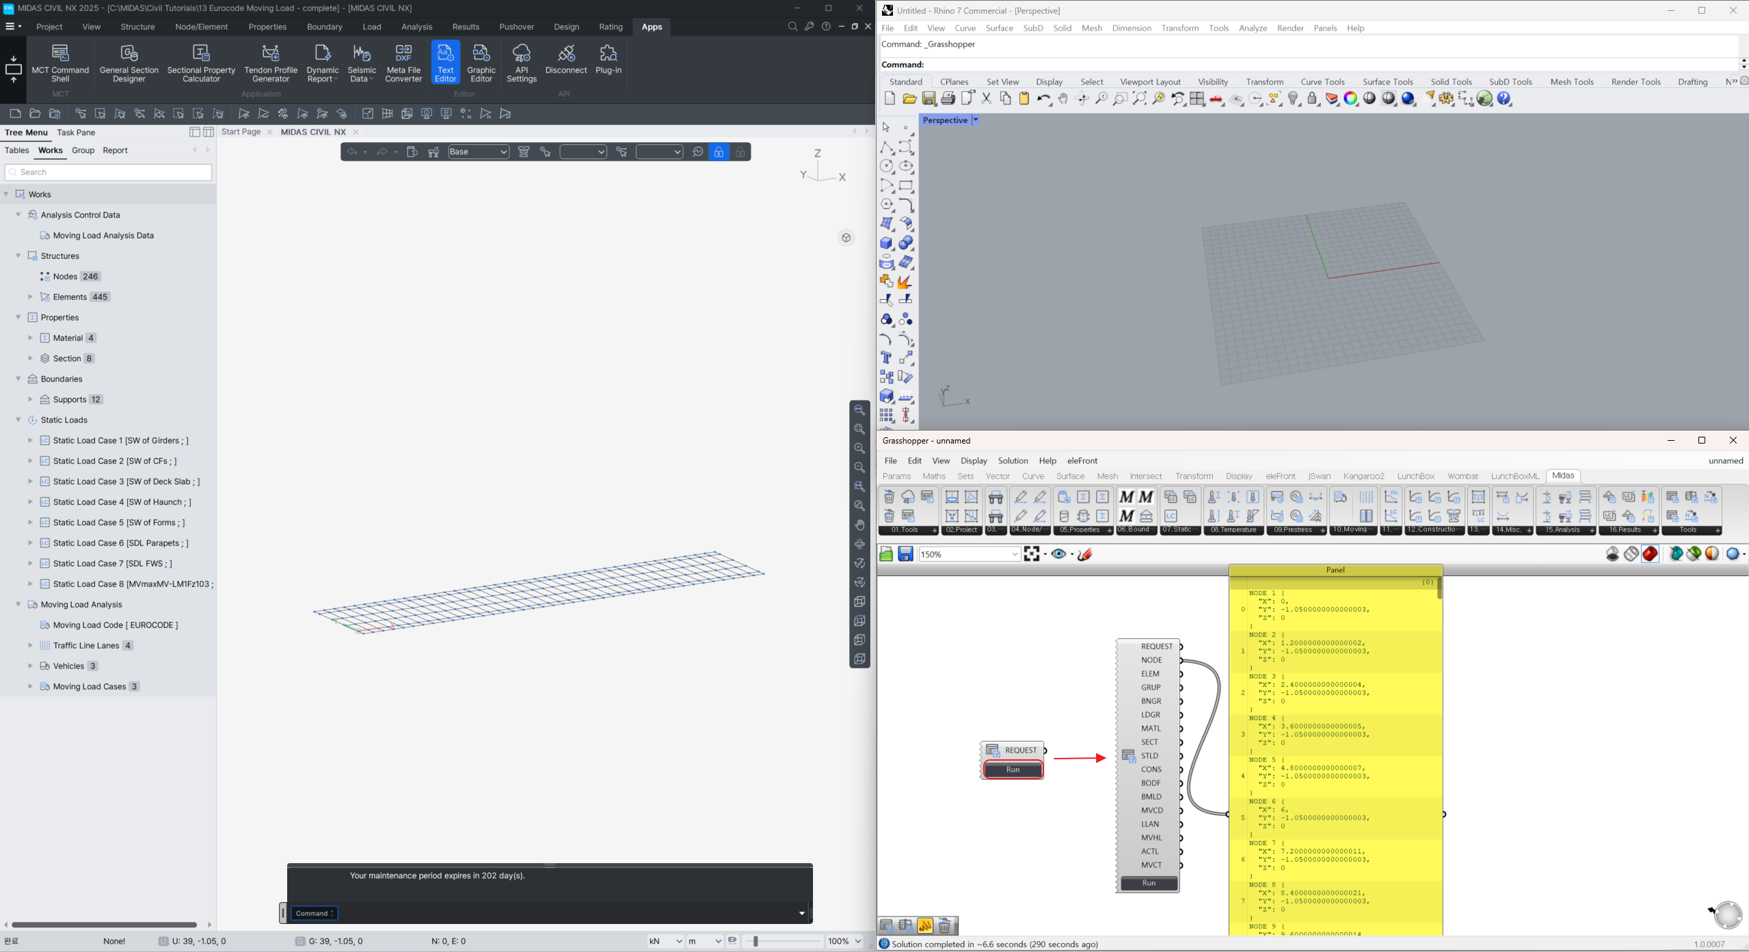Open the Base stage dropdown

[479, 152]
